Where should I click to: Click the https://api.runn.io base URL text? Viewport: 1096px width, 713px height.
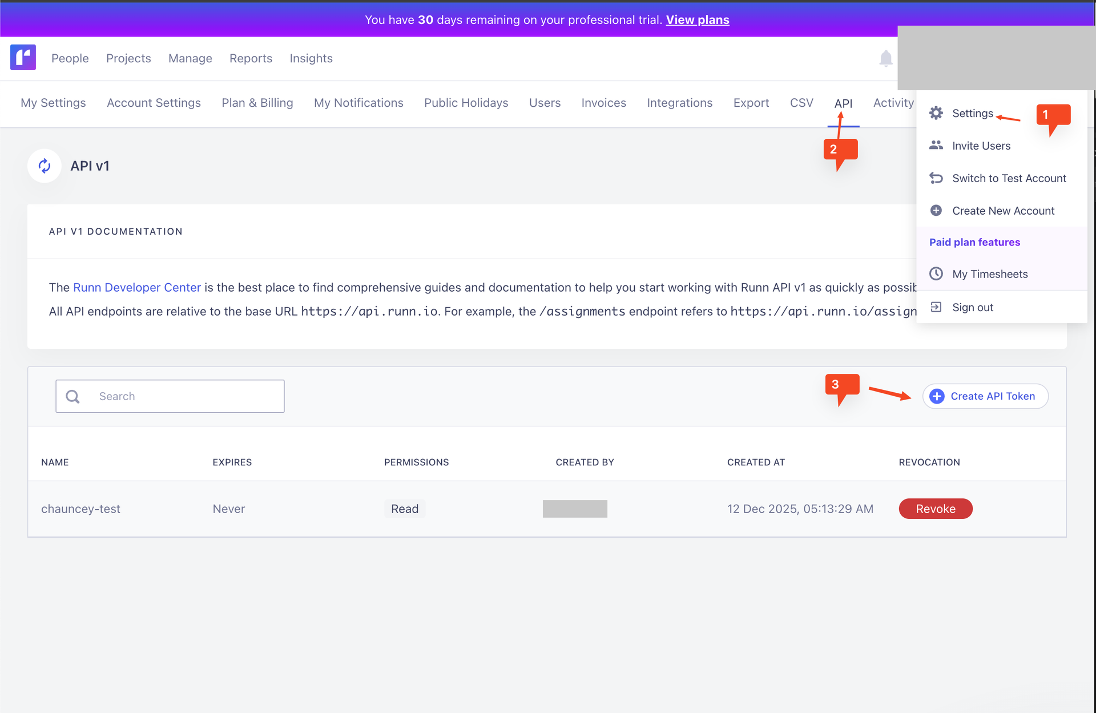369,311
